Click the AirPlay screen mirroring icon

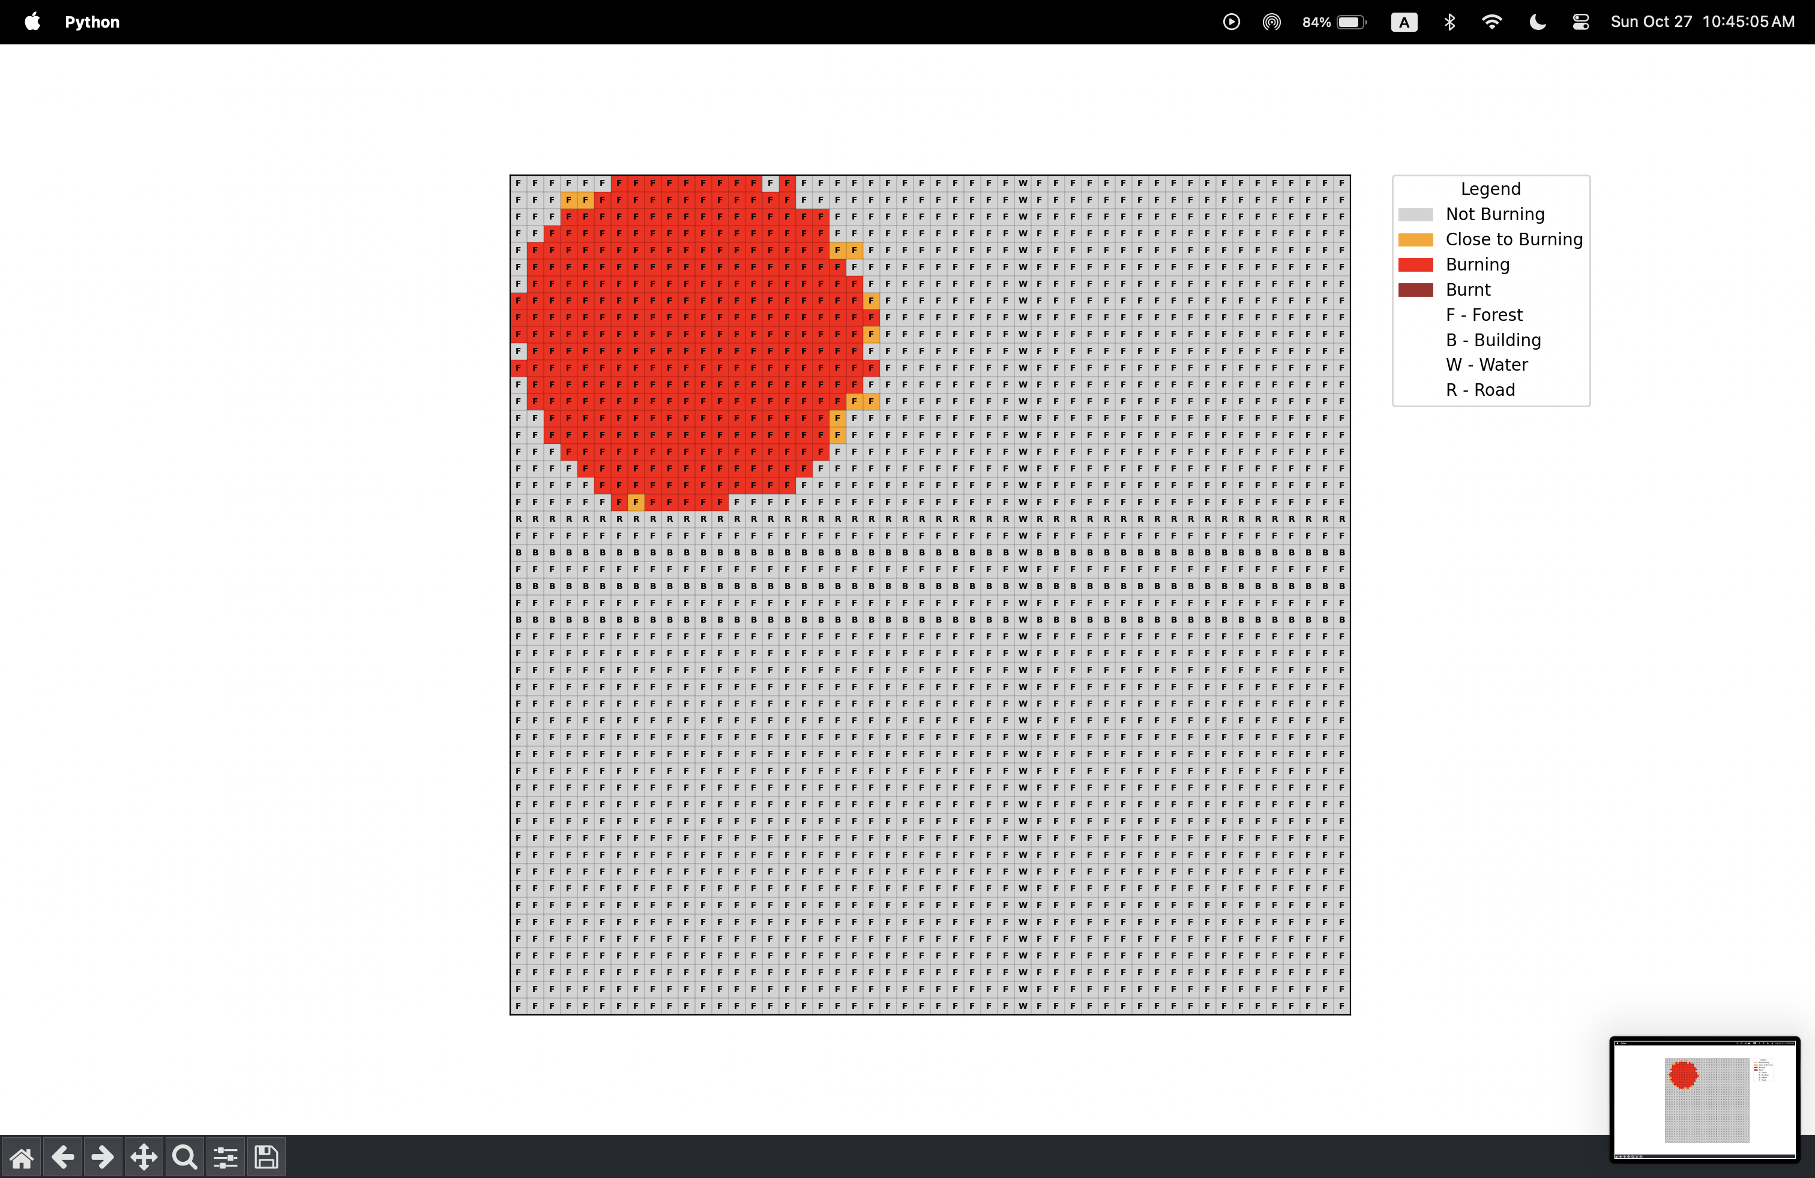click(1271, 22)
